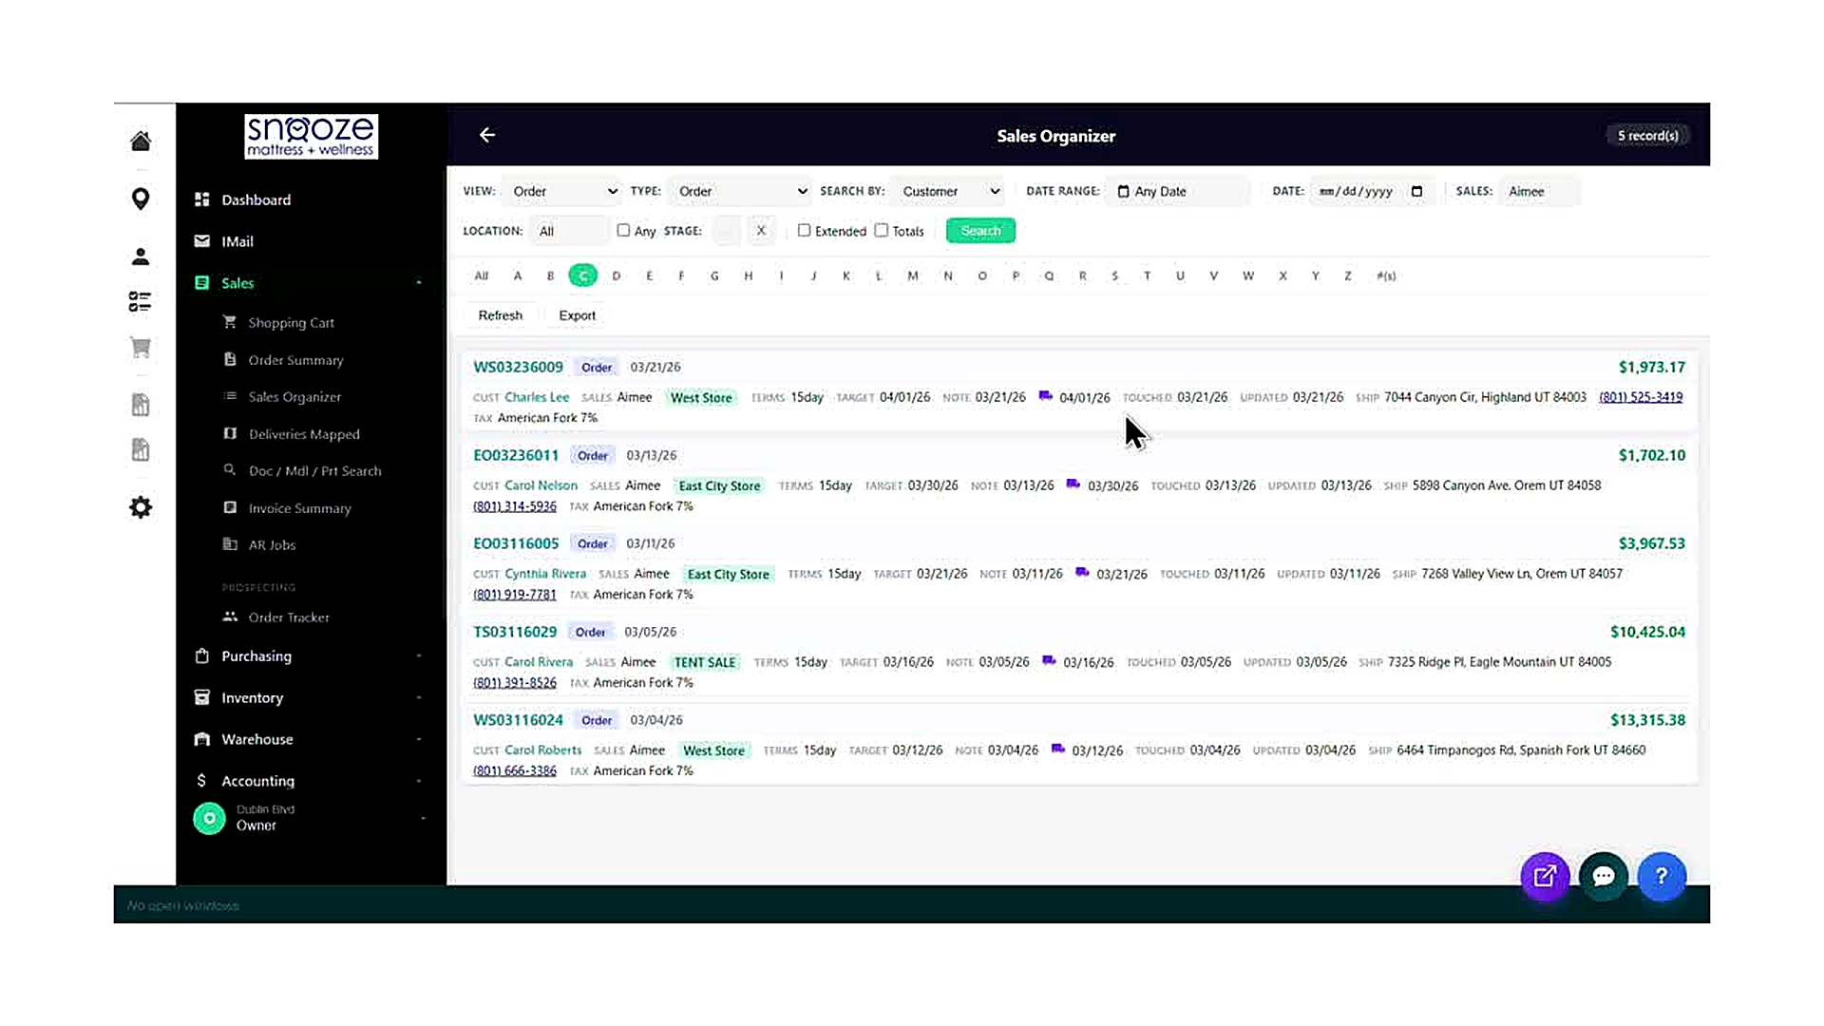This screenshot has width=1824, height=1026.
Task: Expand the Accounting menu section
Action: click(419, 781)
